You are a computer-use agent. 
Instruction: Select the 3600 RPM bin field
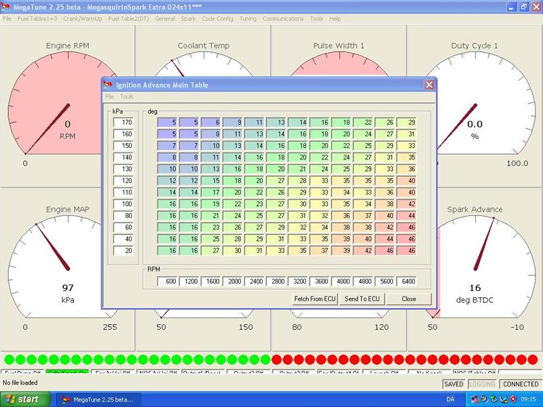point(320,282)
